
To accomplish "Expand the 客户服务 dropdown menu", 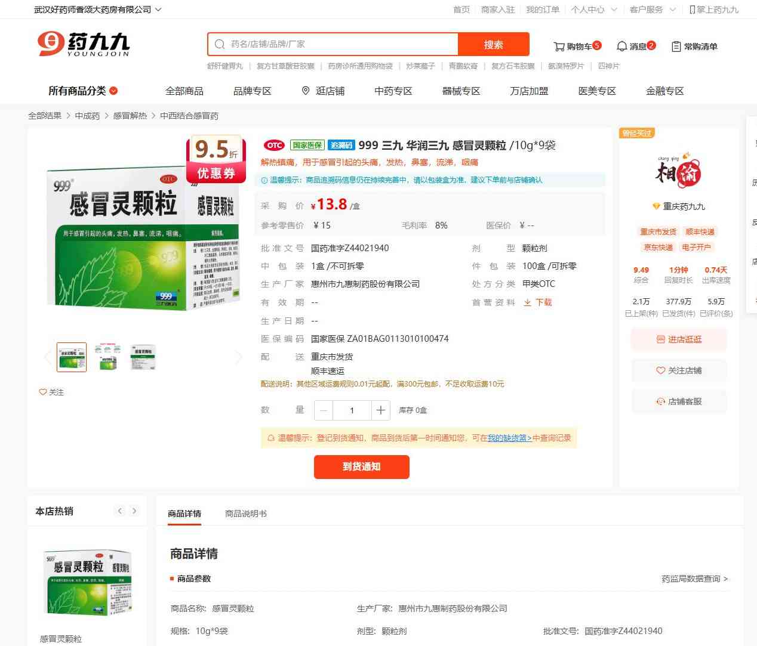I will tap(672, 10).
